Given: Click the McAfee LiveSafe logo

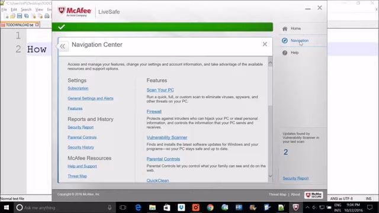Looking at the screenshot, I should pos(75,12).
